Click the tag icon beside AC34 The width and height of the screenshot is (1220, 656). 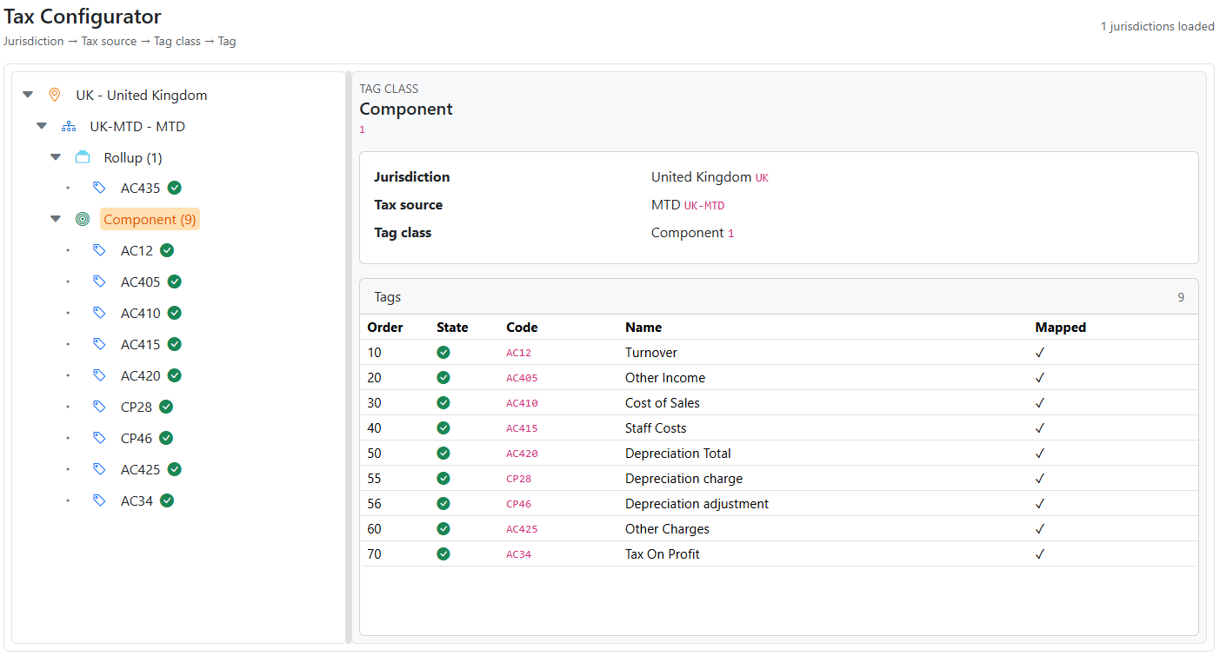pos(98,500)
